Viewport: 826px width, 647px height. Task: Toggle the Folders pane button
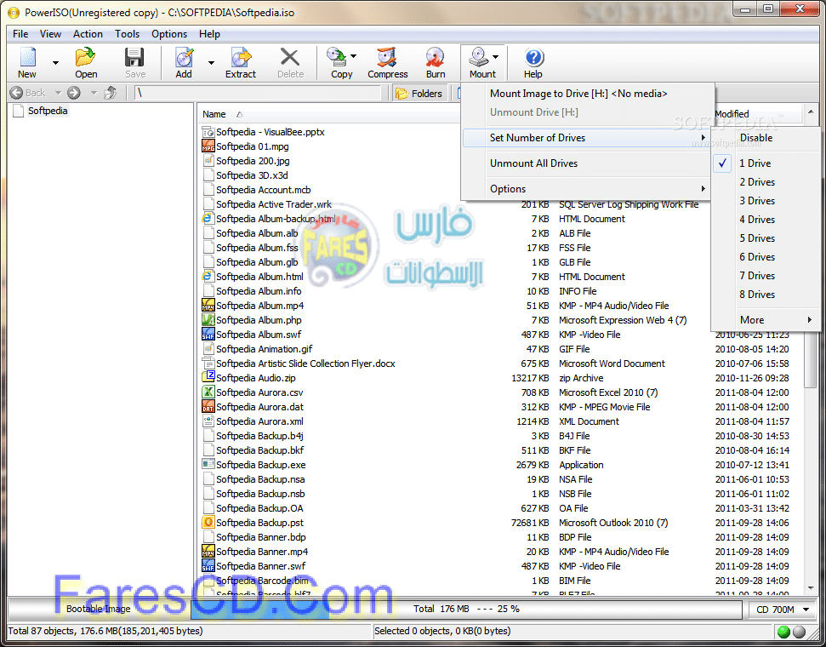[419, 94]
